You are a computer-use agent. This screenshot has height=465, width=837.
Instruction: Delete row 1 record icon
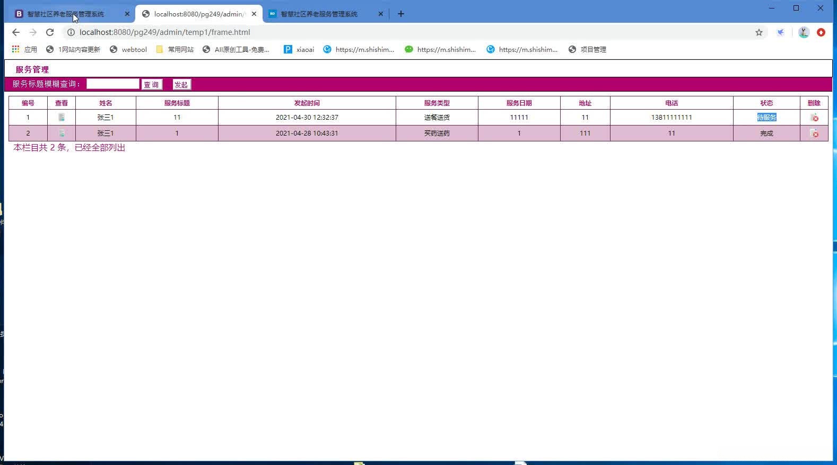[x=814, y=117]
